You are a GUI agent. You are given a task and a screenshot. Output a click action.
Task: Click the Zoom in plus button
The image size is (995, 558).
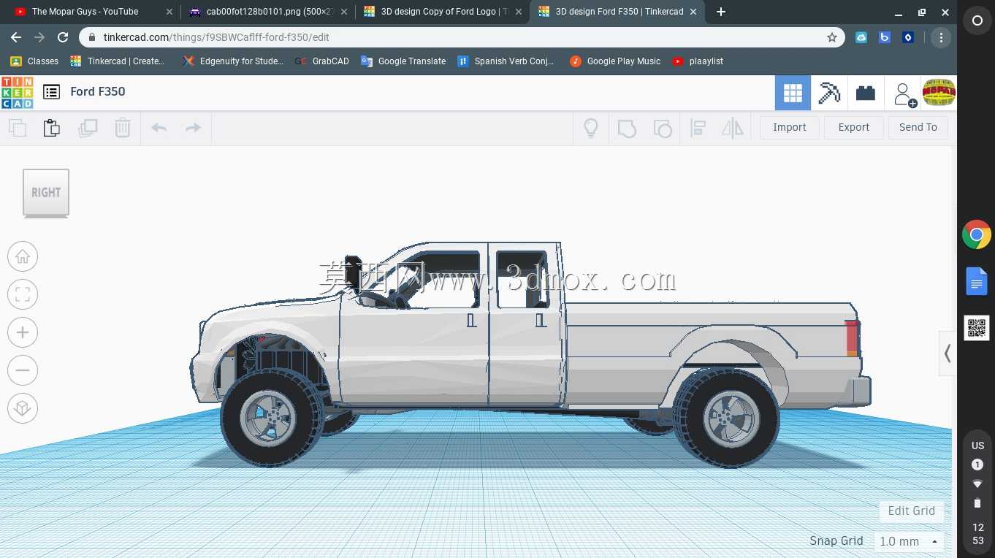pos(23,332)
